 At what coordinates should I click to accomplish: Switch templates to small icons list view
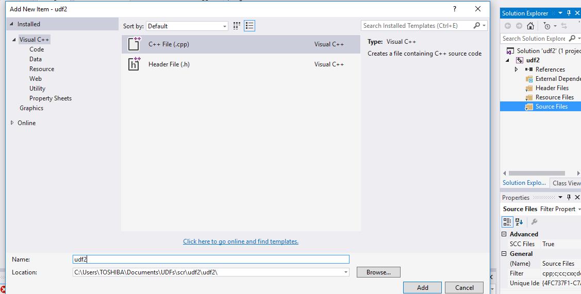click(x=250, y=26)
